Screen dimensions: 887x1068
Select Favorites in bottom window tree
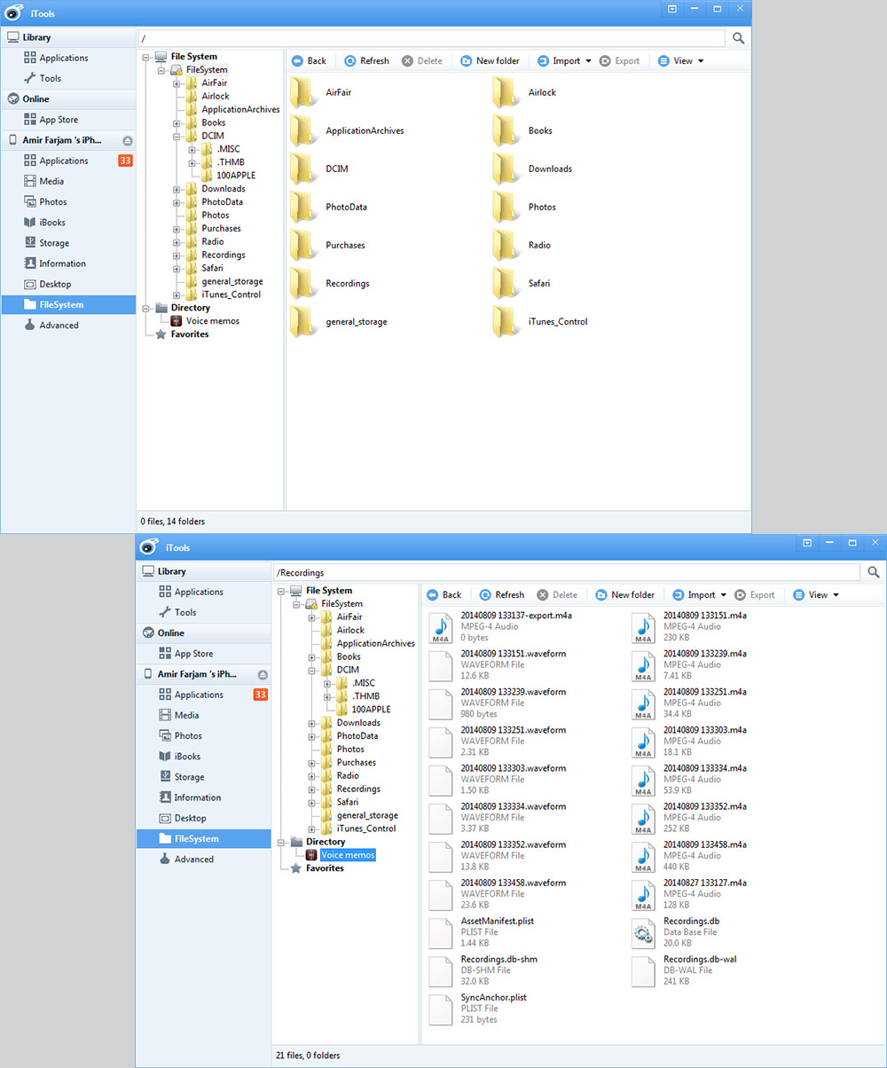pyautogui.click(x=326, y=868)
